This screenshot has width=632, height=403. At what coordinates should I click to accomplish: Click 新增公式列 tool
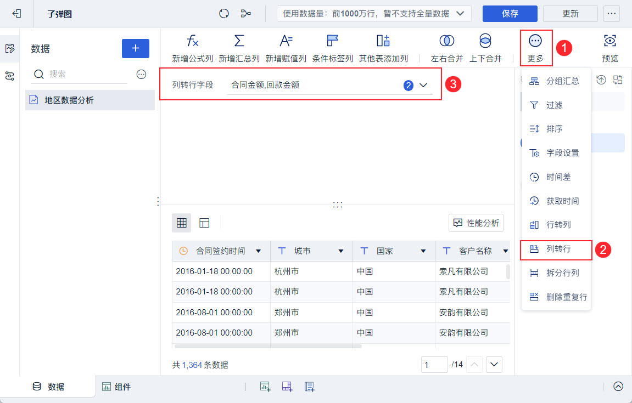pos(192,48)
